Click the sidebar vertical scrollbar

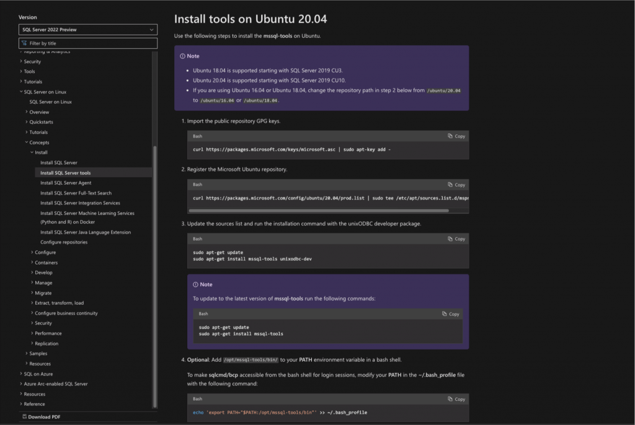[x=154, y=276]
